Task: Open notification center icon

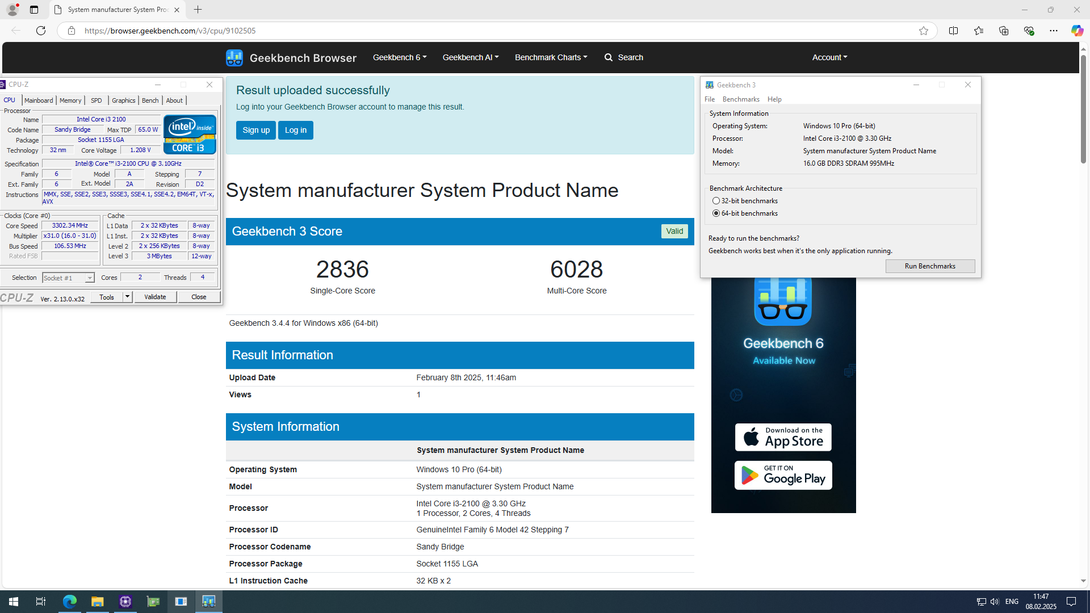Action: click(1071, 602)
